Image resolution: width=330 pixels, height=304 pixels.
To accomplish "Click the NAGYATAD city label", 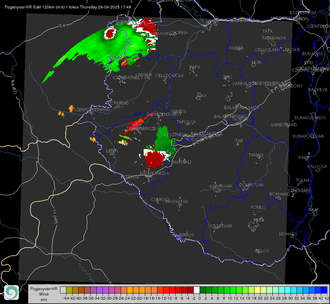I will click(x=177, y=201).
